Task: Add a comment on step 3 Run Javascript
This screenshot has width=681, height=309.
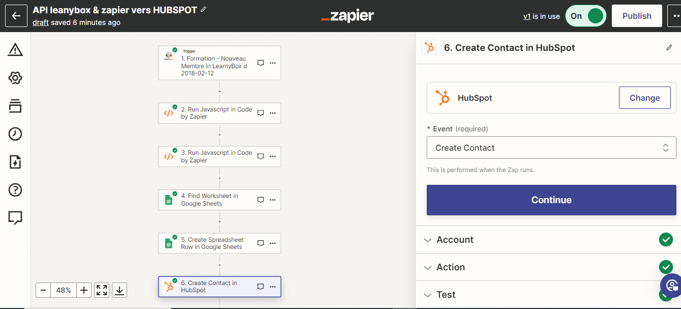Action: 260,156
